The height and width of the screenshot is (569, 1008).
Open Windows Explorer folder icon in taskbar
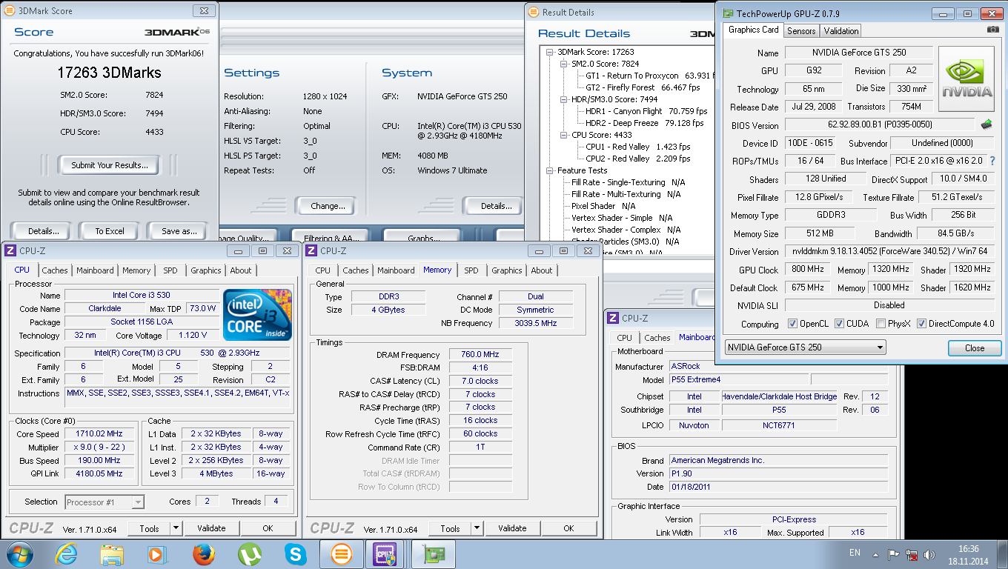click(x=113, y=554)
